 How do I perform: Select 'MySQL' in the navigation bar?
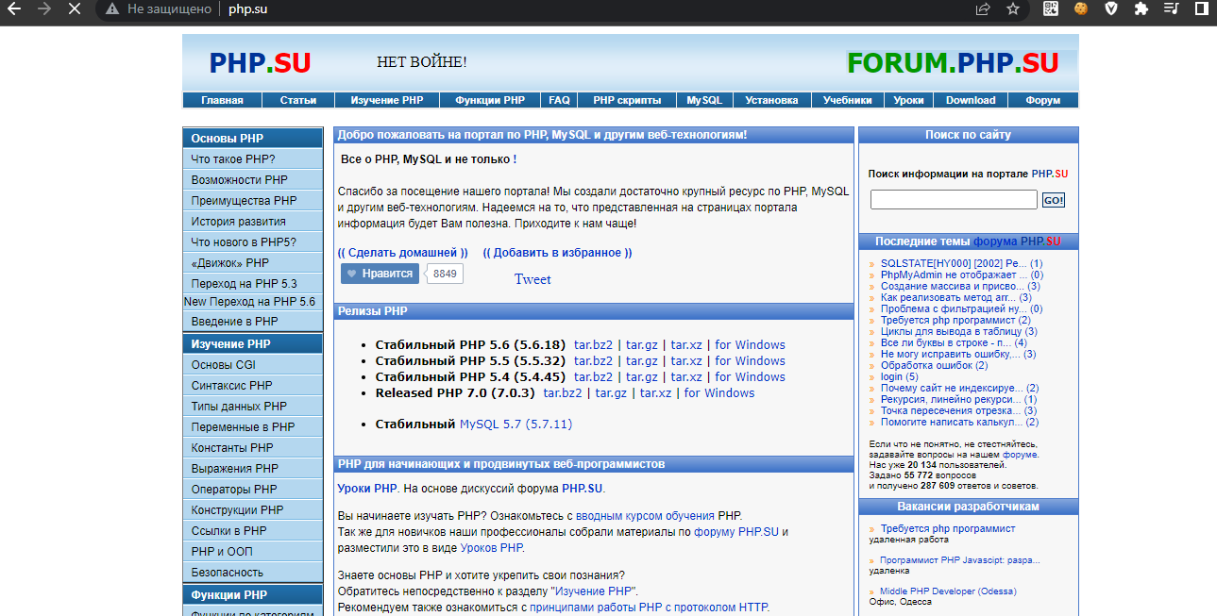coord(703,100)
